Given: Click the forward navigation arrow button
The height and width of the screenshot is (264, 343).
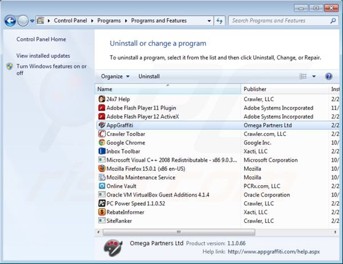Looking at the screenshot, I should click(23, 21).
